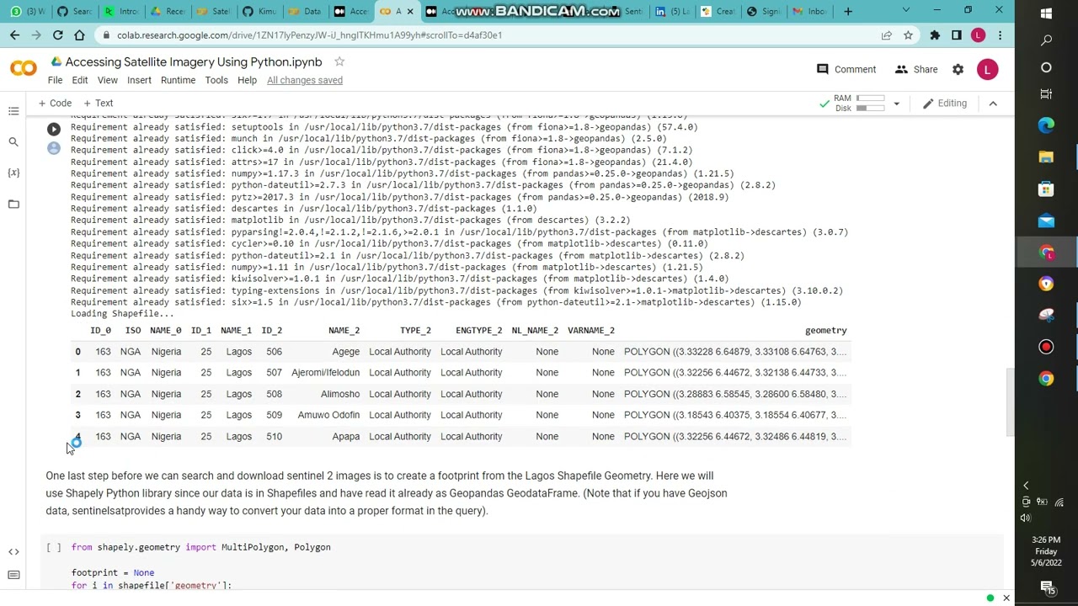1078x606 pixels.
Task: Open the Runtime menu
Action: [178, 80]
